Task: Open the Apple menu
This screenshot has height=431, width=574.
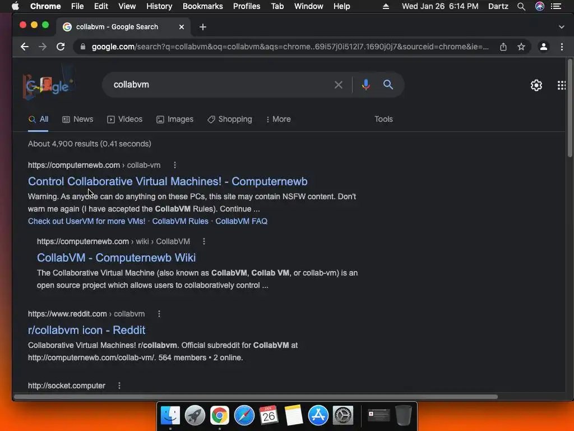Action: (x=15, y=6)
